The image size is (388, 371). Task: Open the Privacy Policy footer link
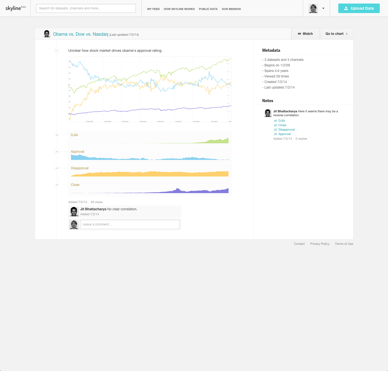[320, 244]
